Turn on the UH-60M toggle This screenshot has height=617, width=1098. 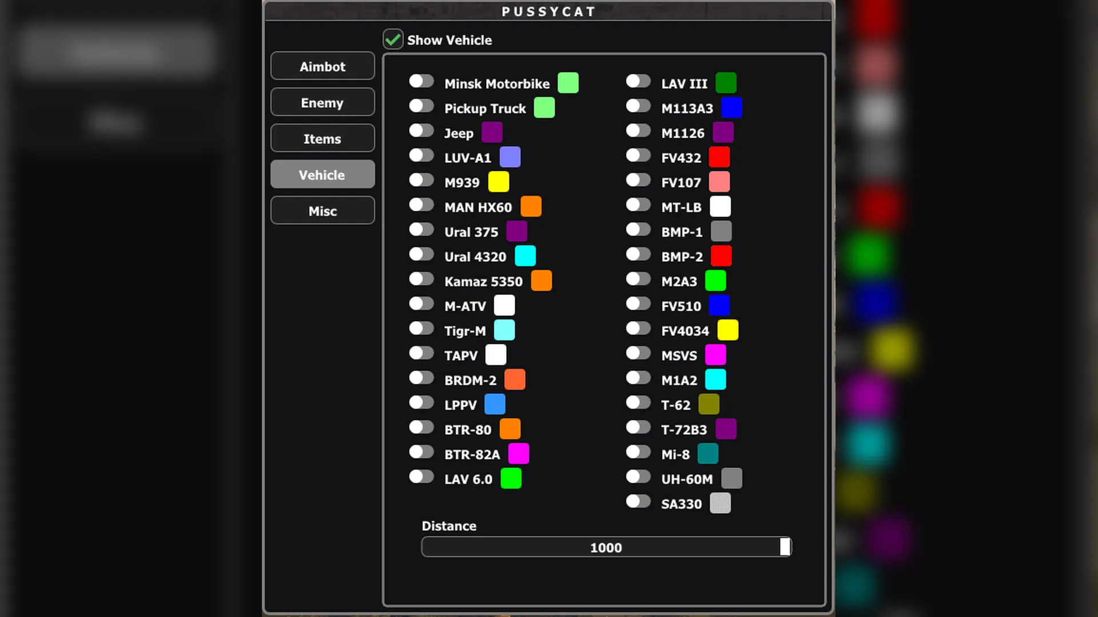coord(638,476)
